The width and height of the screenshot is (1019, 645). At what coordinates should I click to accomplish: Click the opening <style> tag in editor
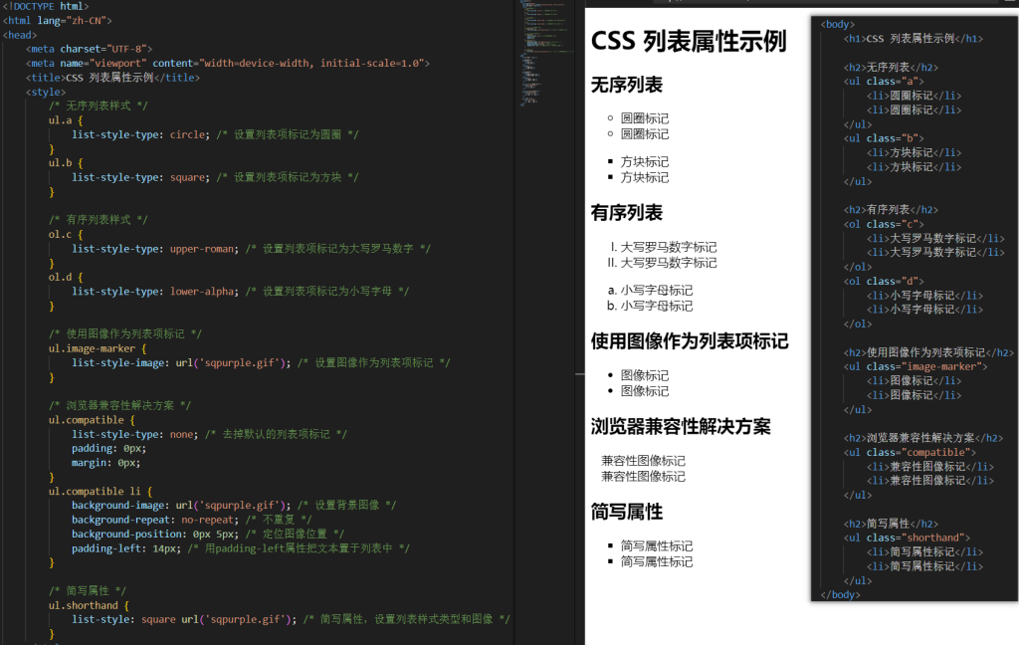(x=46, y=92)
